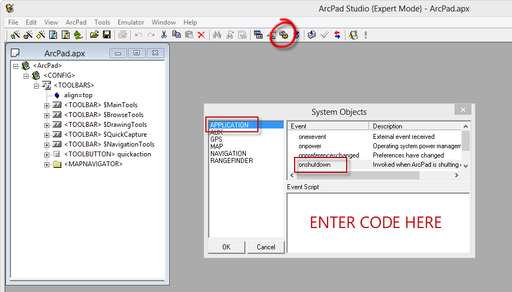Viewport: 512px width, 292px height.
Task: Click the Forms icon left of toolbars icon
Action: click(258, 34)
